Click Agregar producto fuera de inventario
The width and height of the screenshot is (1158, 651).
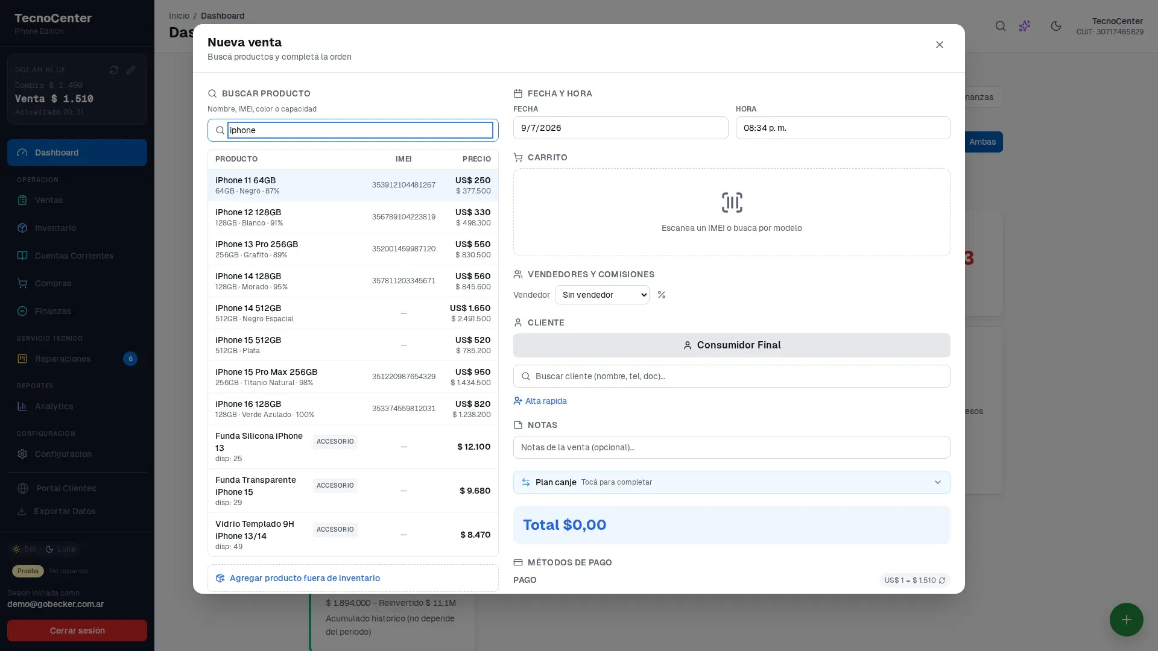pyautogui.click(x=353, y=578)
